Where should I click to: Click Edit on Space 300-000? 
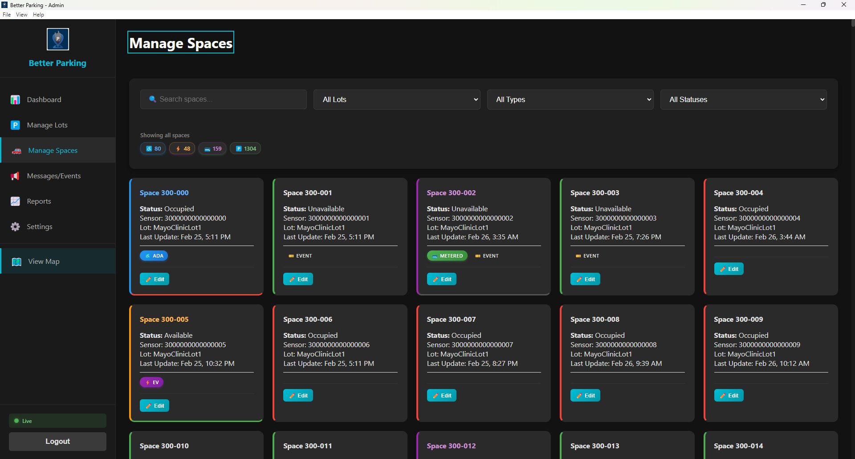(154, 279)
